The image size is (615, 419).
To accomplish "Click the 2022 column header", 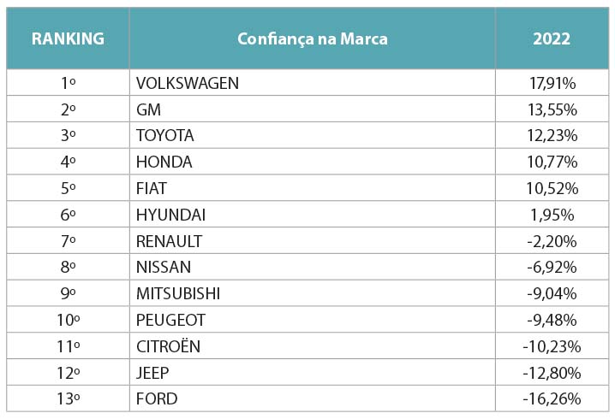I will (551, 38).
